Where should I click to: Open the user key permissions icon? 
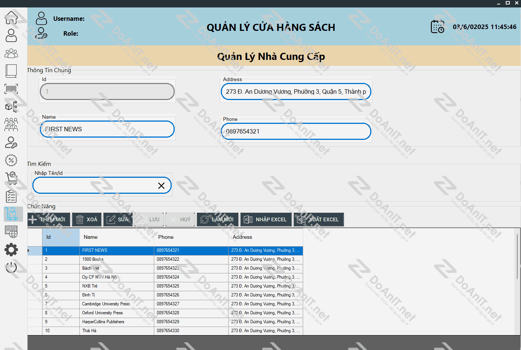tap(11, 142)
